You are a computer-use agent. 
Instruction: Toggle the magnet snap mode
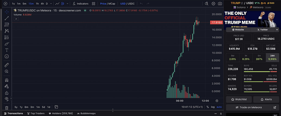pos(7,80)
